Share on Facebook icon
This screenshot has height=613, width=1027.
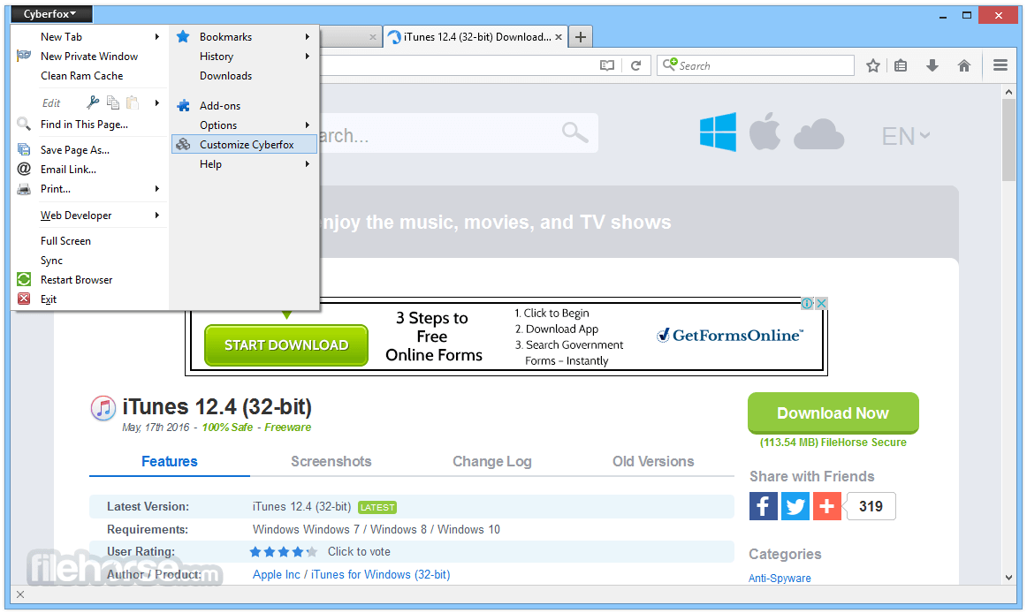[x=763, y=506]
